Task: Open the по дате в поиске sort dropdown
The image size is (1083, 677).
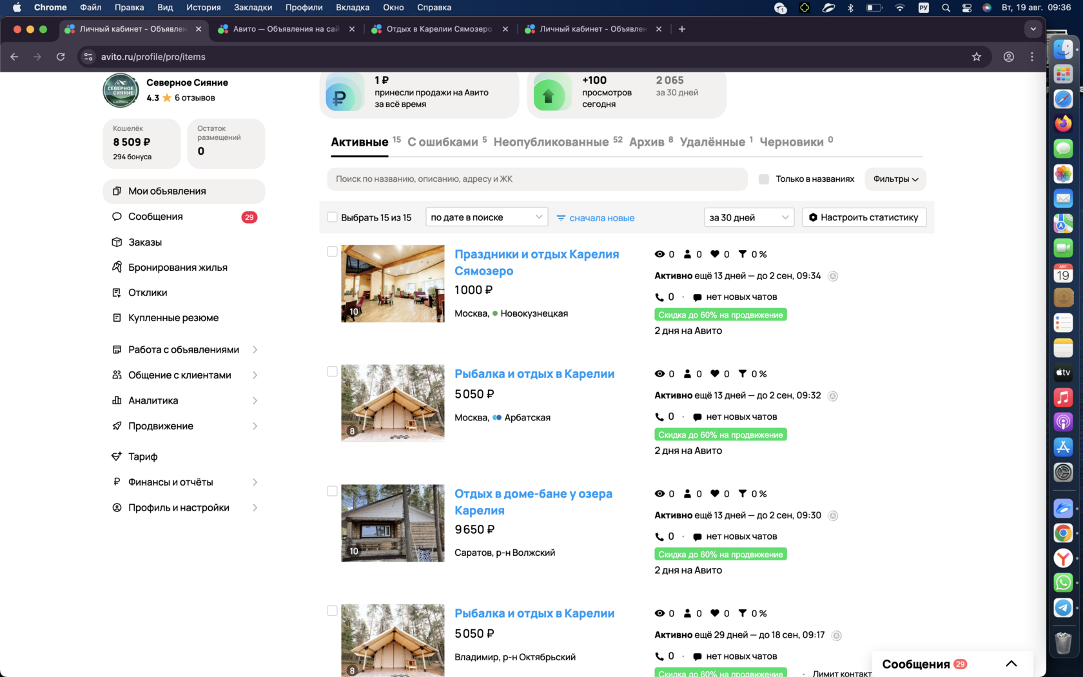Action: pyautogui.click(x=487, y=217)
